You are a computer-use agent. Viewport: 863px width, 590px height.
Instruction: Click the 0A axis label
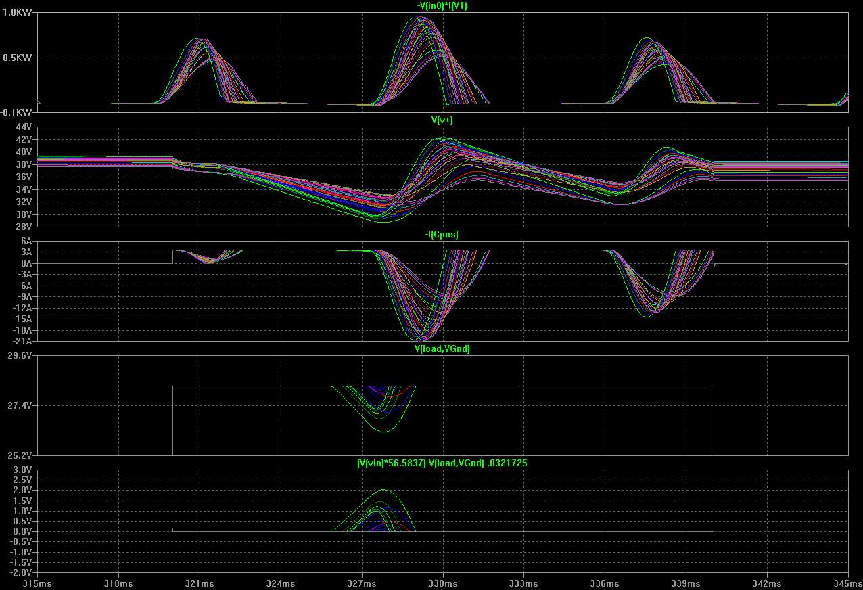click(26, 264)
